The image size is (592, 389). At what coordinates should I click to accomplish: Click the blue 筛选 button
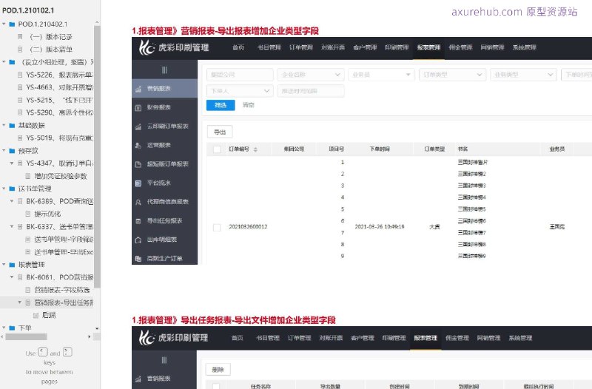(221, 105)
